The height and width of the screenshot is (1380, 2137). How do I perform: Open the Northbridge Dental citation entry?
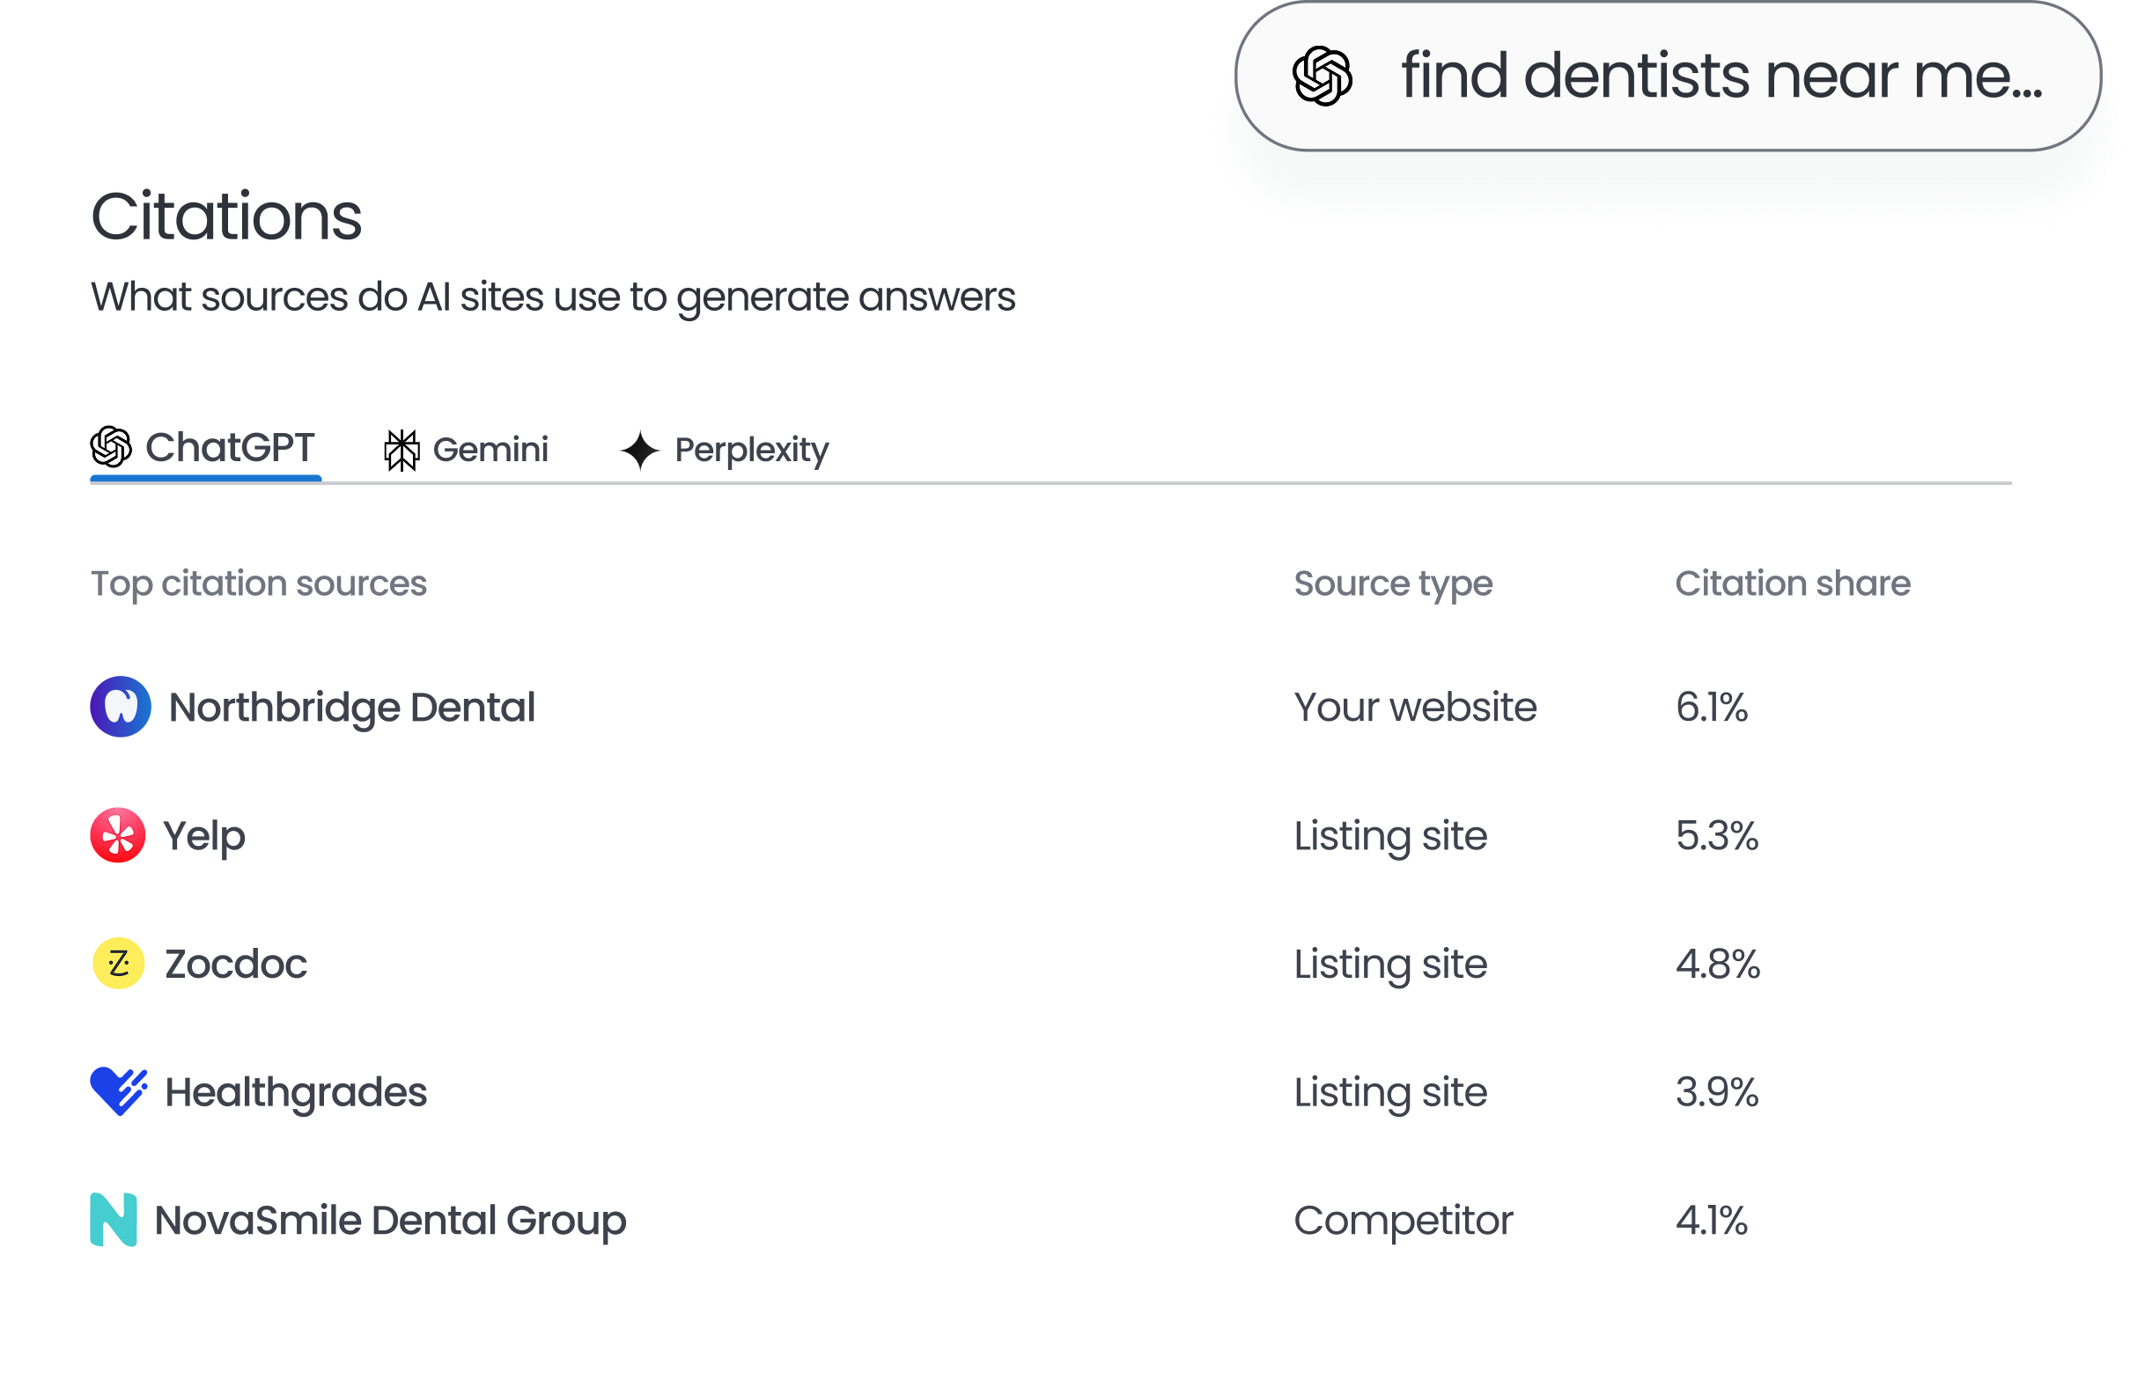tap(353, 707)
